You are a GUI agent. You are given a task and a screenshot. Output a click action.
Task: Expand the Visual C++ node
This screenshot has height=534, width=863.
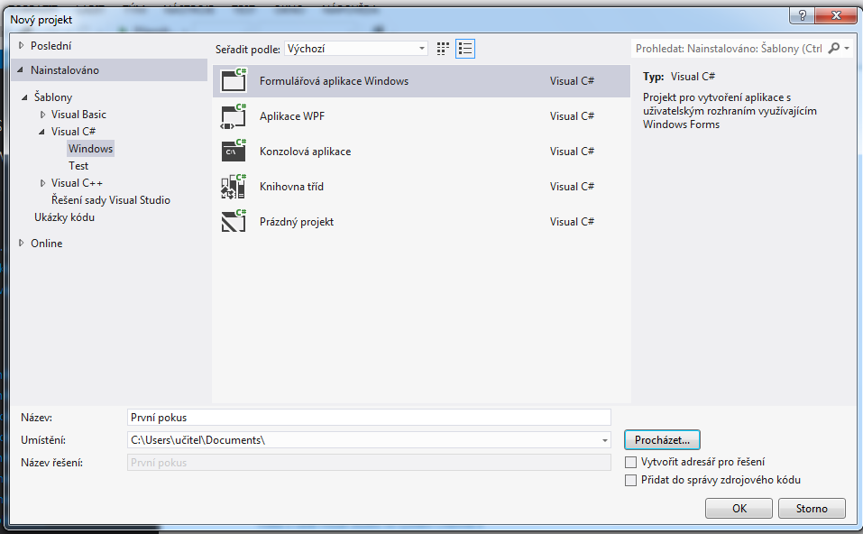[42, 183]
